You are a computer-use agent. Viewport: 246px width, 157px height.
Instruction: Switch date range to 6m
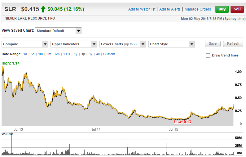click(57, 54)
